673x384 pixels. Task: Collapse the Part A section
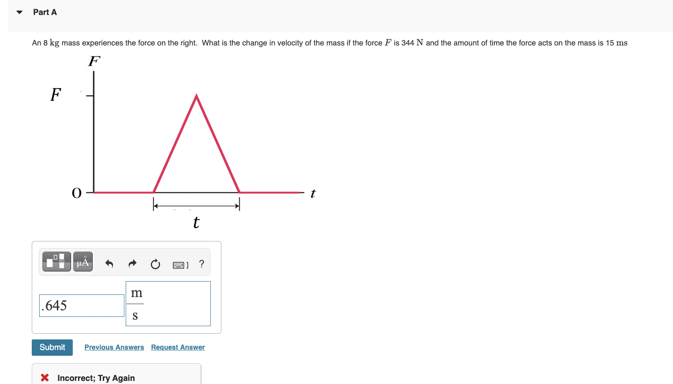pyautogui.click(x=19, y=12)
